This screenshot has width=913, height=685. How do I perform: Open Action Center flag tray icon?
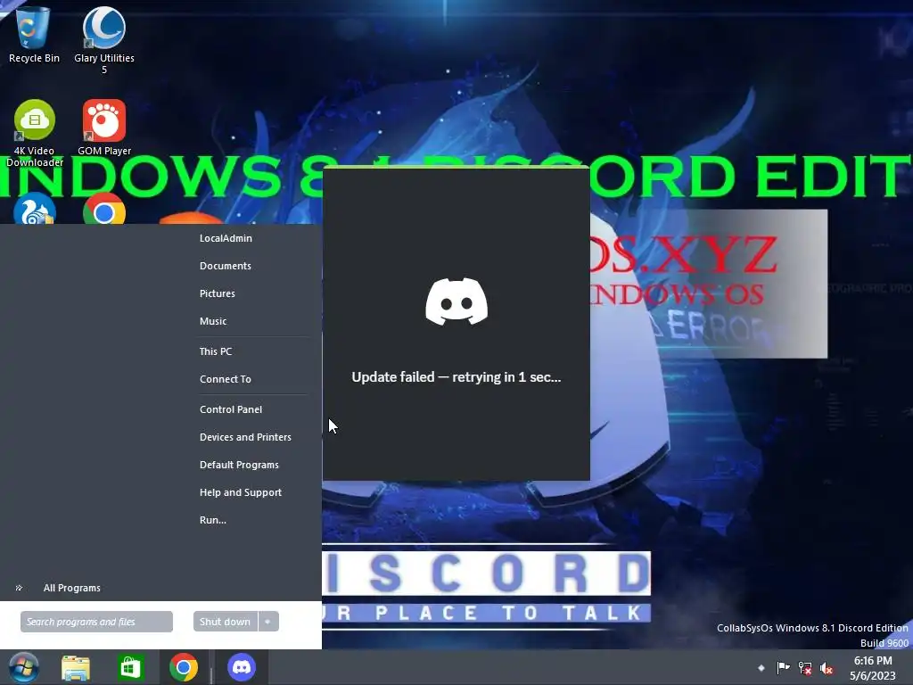[x=783, y=667]
